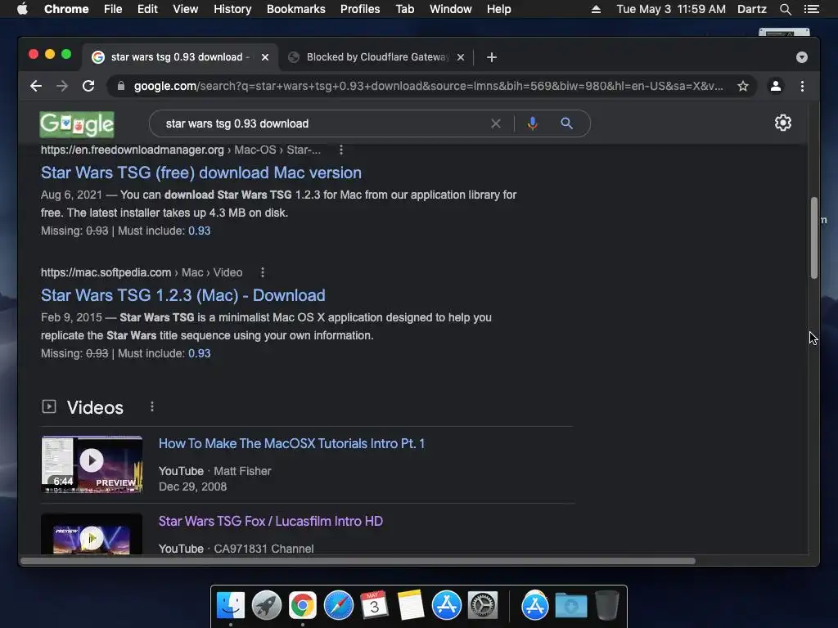838x628 pixels.
Task: Go forward using the forward arrow
Action: (x=62, y=86)
